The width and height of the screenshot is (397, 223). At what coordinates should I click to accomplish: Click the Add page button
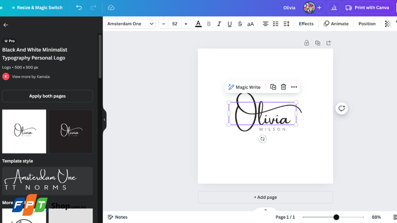[265, 197]
